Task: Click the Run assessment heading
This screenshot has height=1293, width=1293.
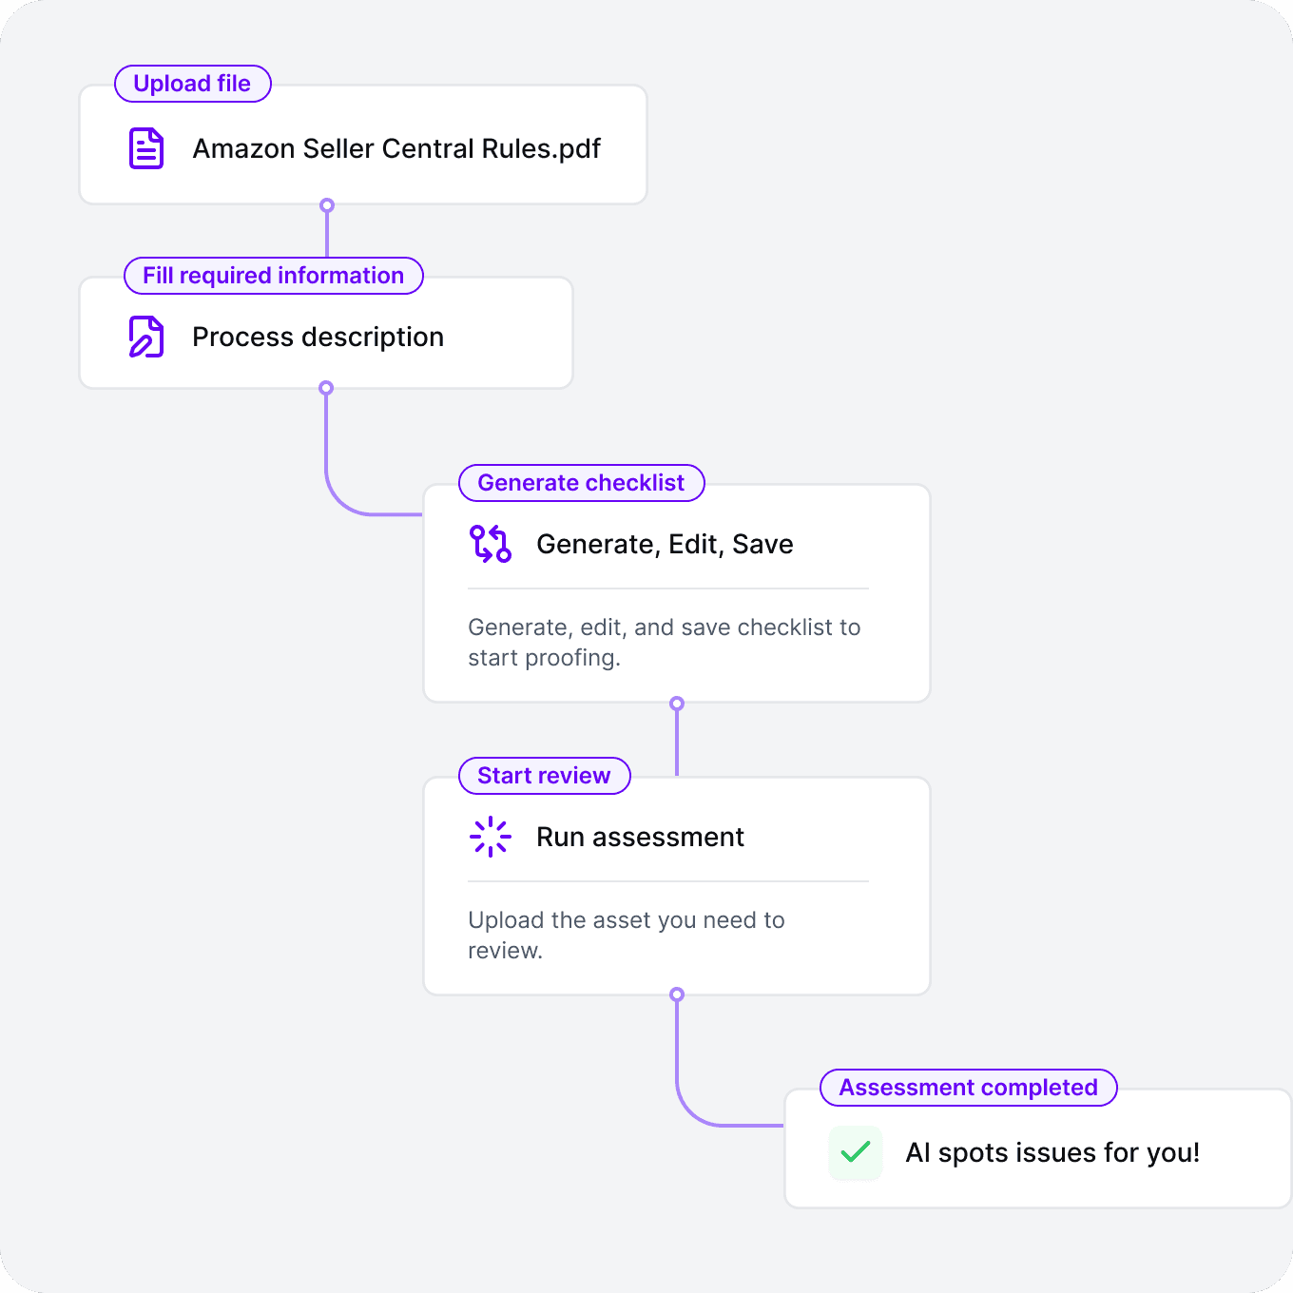Action: click(x=640, y=837)
